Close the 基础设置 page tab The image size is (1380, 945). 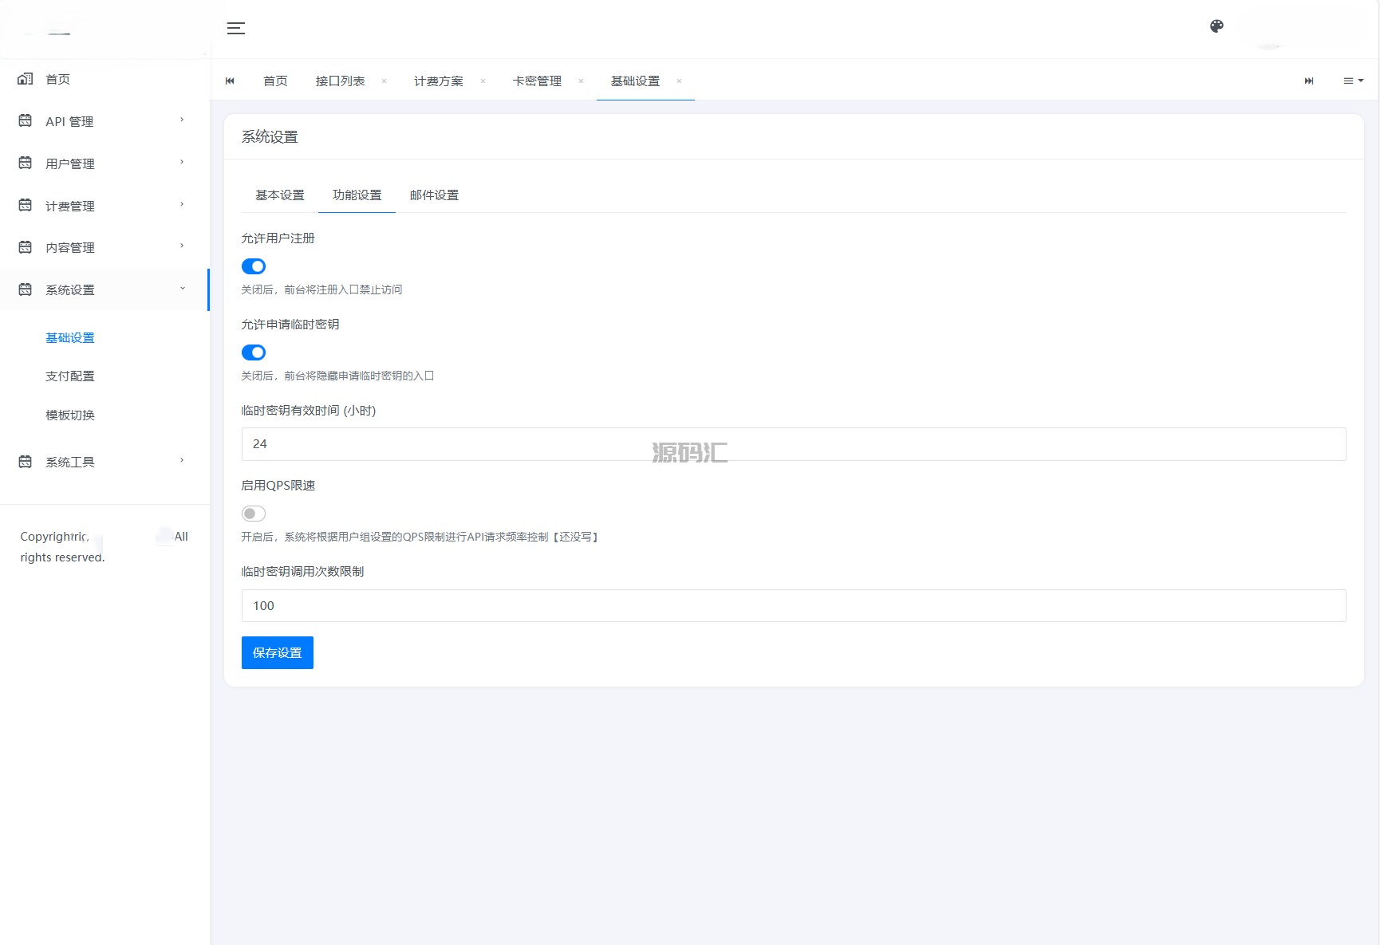(x=679, y=81)
